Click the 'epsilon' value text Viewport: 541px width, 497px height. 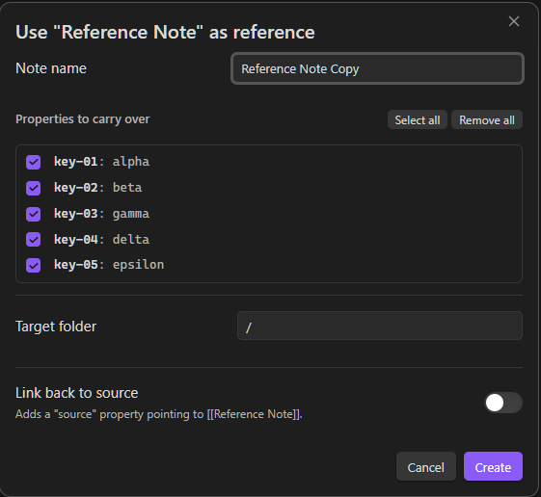click(138, 265)
